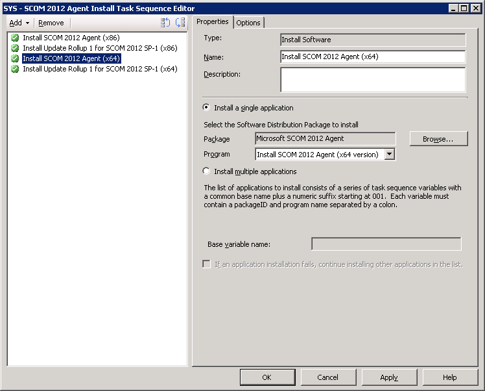This screenshot has width=485, height=391.
Task: Switch to the Properties tab
Action: [x=213, y=22]
